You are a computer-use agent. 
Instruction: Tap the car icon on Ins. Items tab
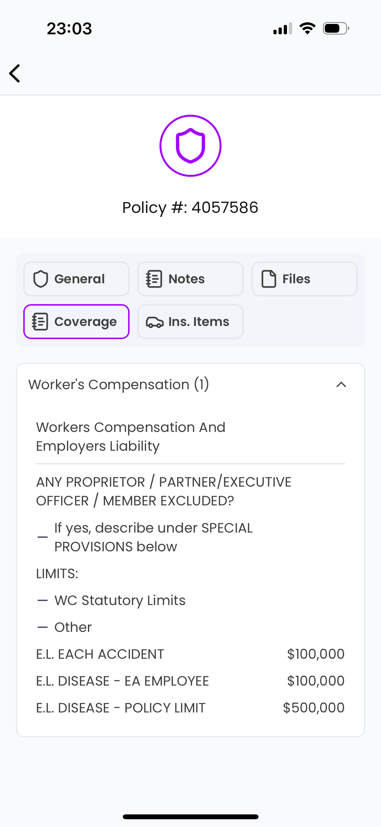click(x=154, y=322)
